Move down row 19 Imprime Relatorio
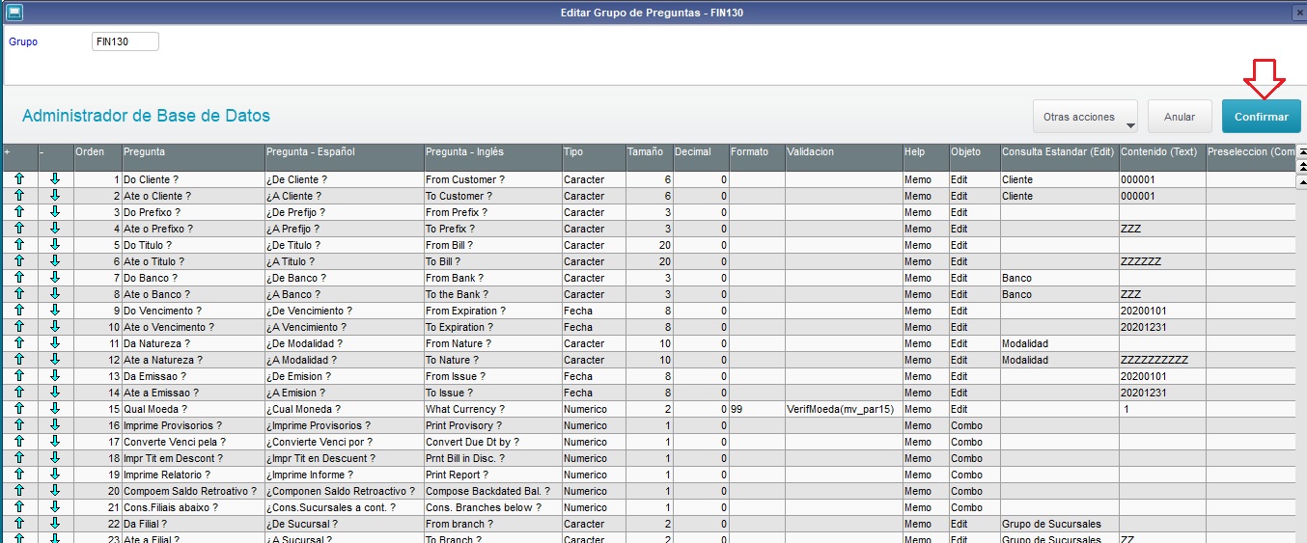1307x543 pixels. (54, 475)
